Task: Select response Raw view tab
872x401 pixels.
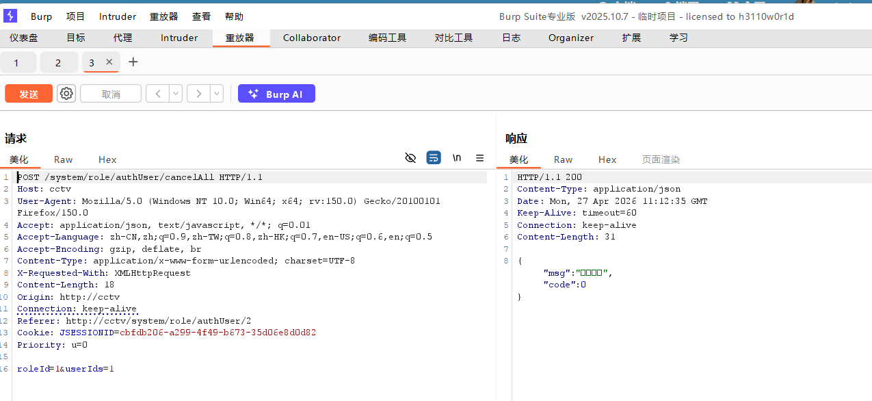Action: click(564, 159)
